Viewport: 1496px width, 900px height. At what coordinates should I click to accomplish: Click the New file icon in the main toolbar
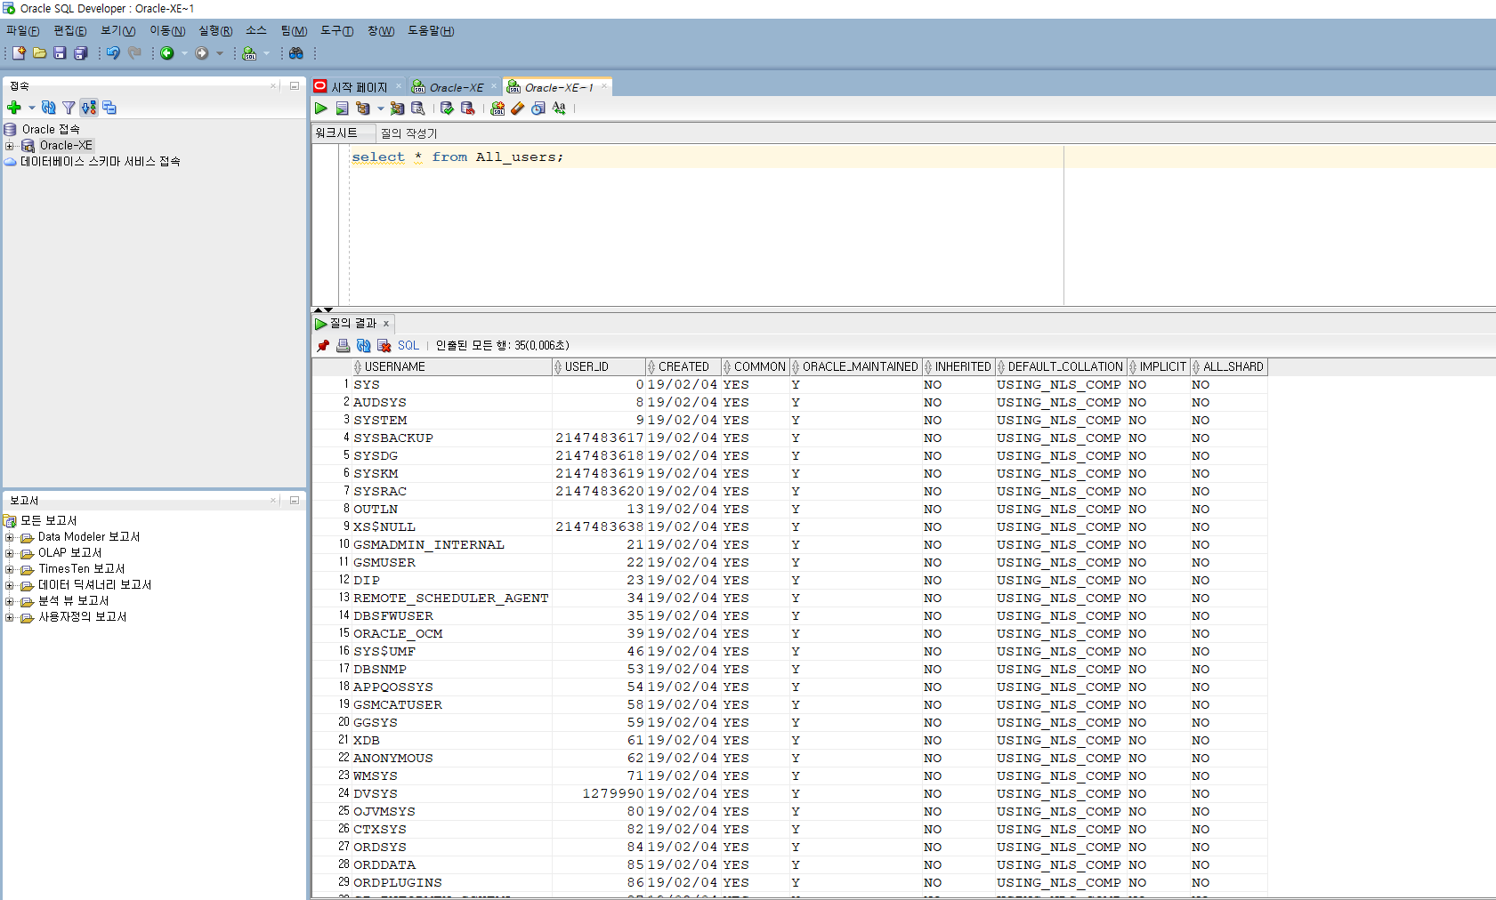[x=19, y=53]
